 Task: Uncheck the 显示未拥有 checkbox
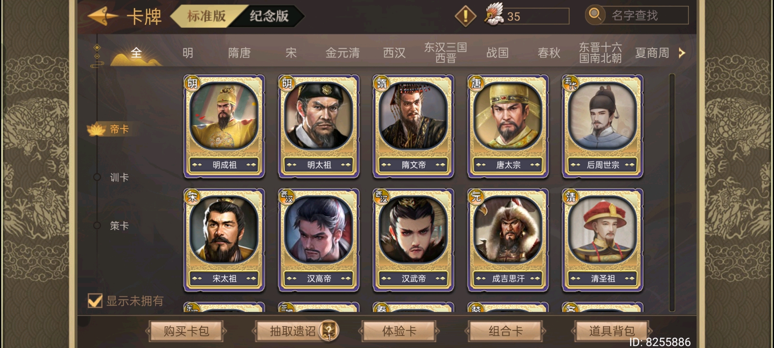point(95,300)
